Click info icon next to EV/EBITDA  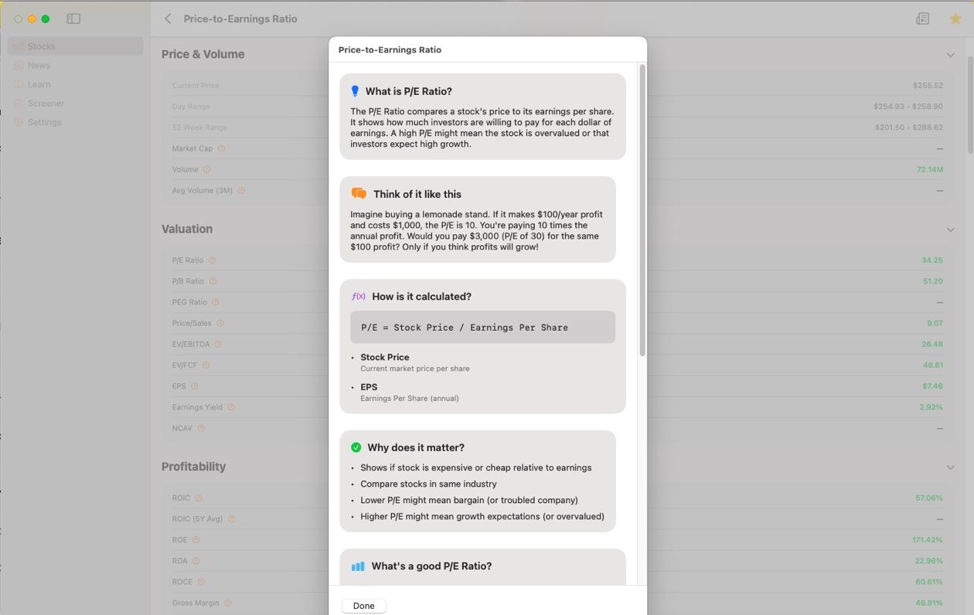(218, 345)
